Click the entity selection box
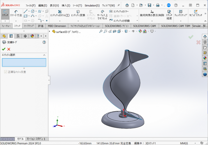This screenshot has width=208, height=145. pos(24,62)
